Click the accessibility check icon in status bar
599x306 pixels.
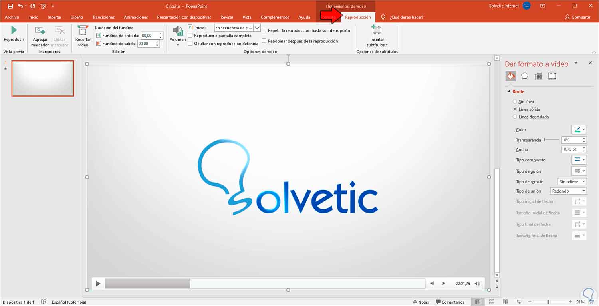coord(44,302)
